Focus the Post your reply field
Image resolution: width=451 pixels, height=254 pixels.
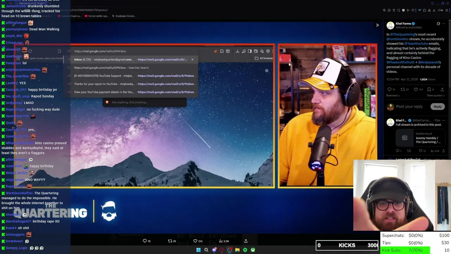(409, 107)
